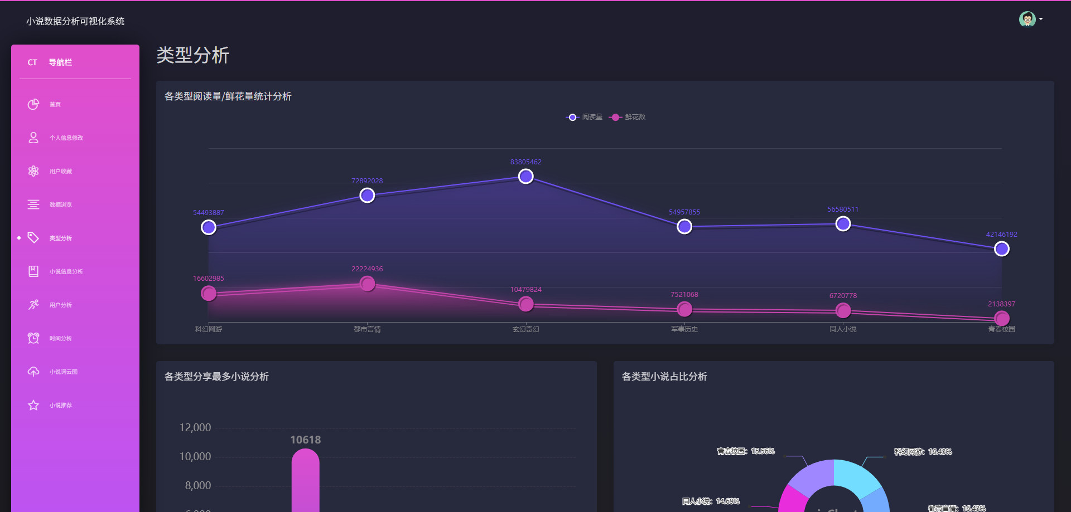Select the 鲜花数 point for 军事历史
Image resolution: width=1071 pixels, height=512 pixels.
click(684, 309)
